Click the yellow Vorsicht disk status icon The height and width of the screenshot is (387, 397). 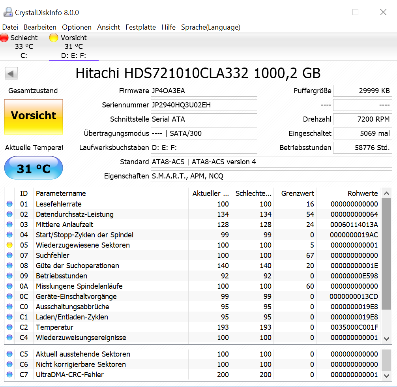(54, 38)
